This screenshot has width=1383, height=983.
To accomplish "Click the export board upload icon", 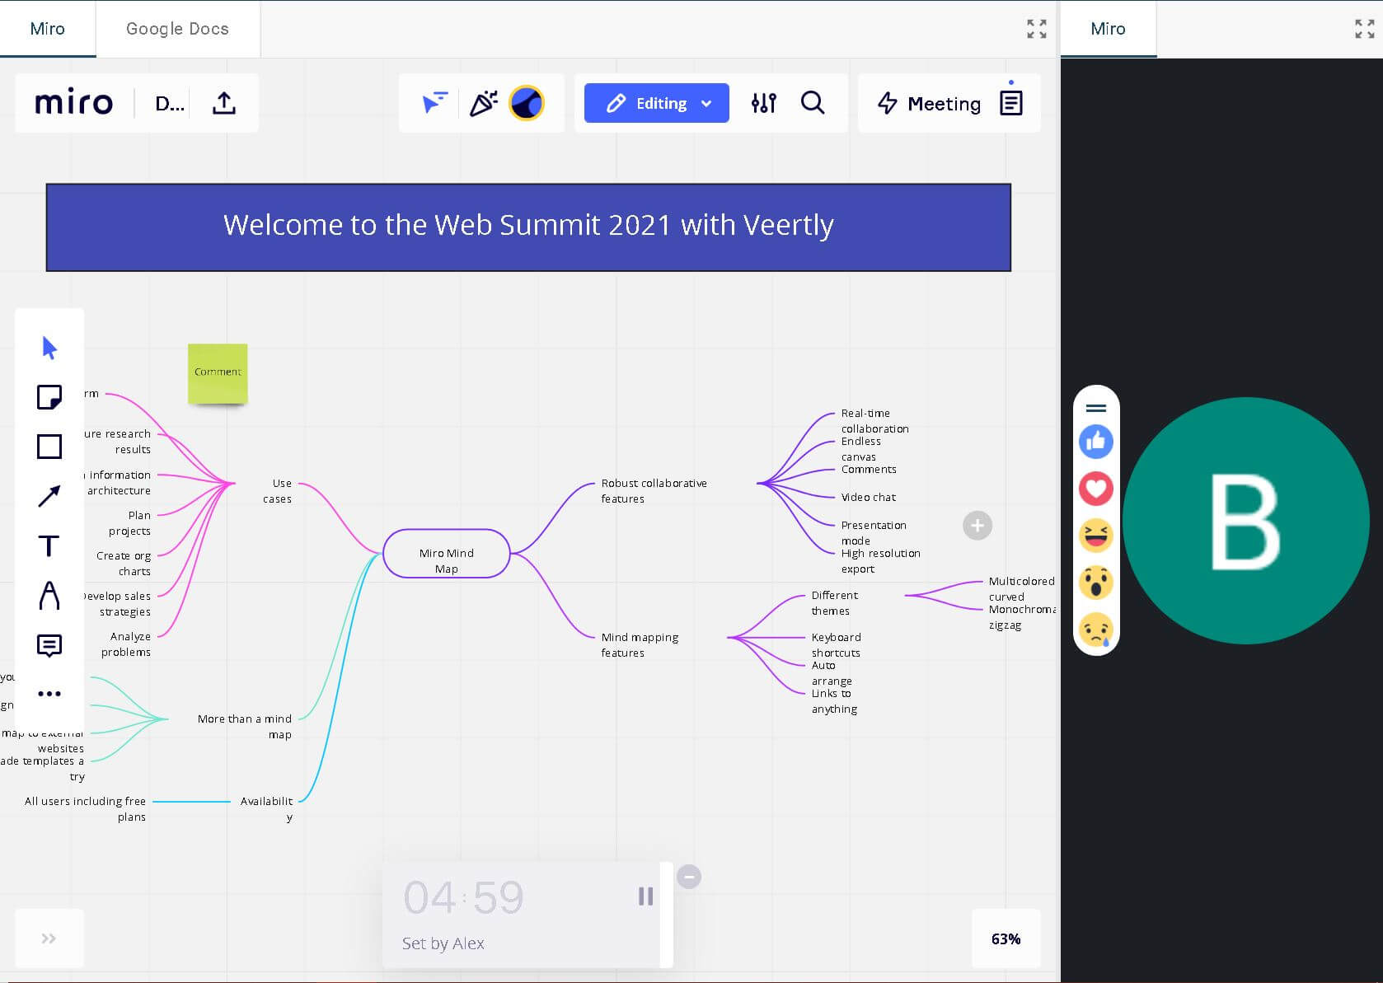I will click(224, 103).
